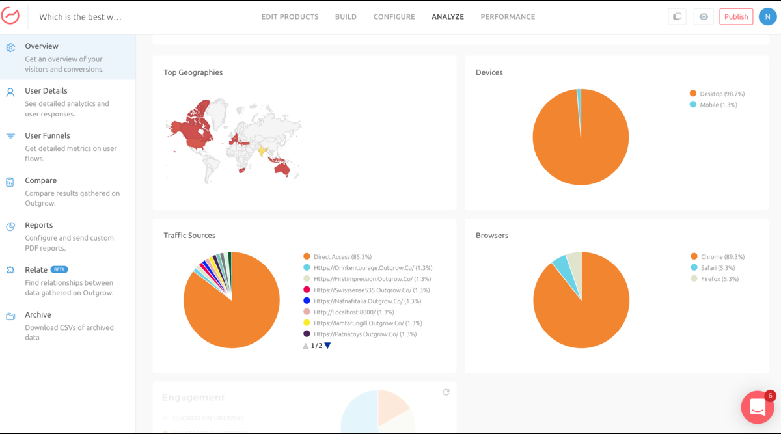This screenshot has width=781, height=434.
Task: Go to next Traffic Sources legend page
Action: pyautogui.click(x=327, y=346)
